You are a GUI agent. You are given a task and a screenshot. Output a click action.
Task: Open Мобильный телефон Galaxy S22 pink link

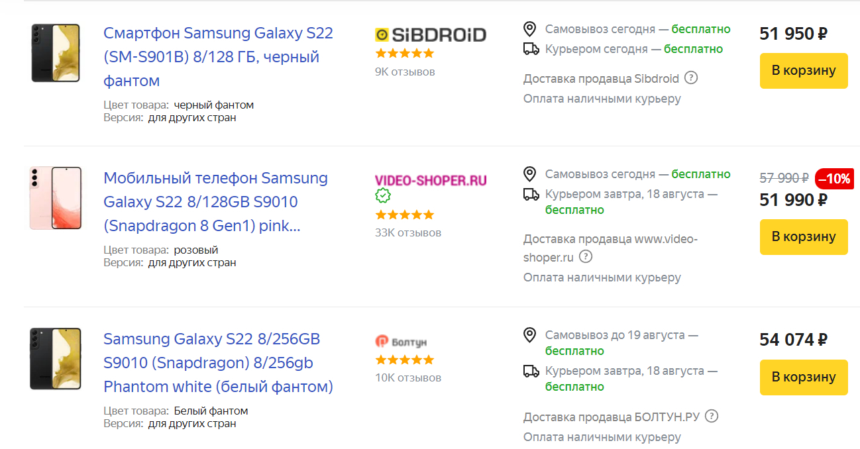point(215,202)
